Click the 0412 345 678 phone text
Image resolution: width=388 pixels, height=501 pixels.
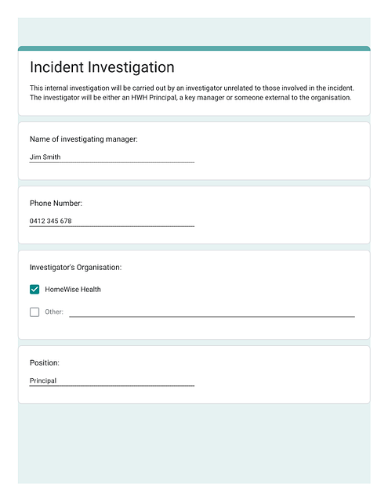coord(50,221)
